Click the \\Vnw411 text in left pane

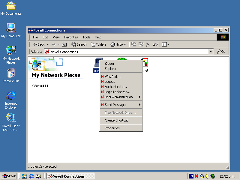tap(40, 86)
